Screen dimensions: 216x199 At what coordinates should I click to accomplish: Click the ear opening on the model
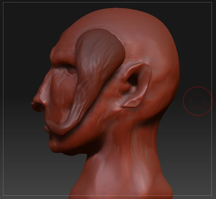134,79
